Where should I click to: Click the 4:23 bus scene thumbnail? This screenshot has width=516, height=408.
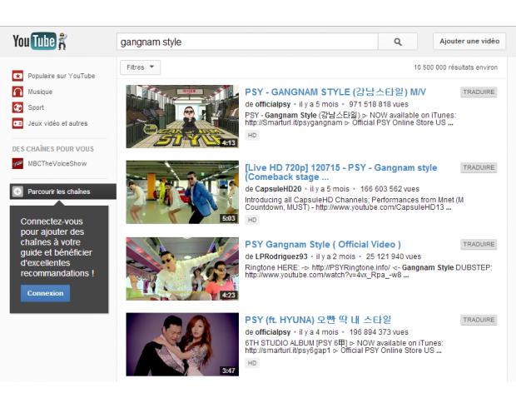[182, 269]
